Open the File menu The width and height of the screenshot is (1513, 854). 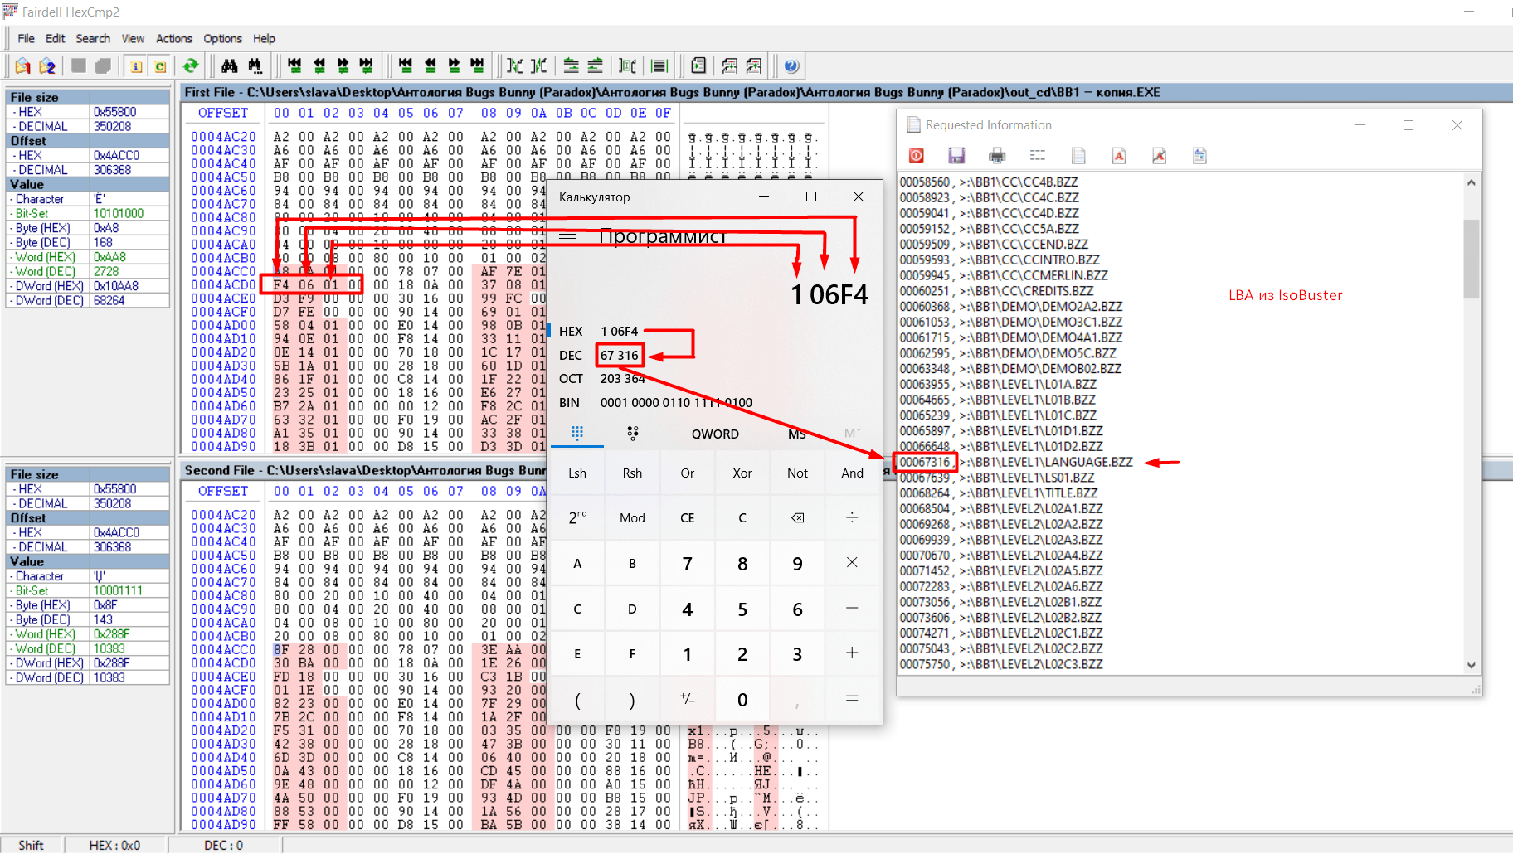pyautogui.click(x=27, y=38)
